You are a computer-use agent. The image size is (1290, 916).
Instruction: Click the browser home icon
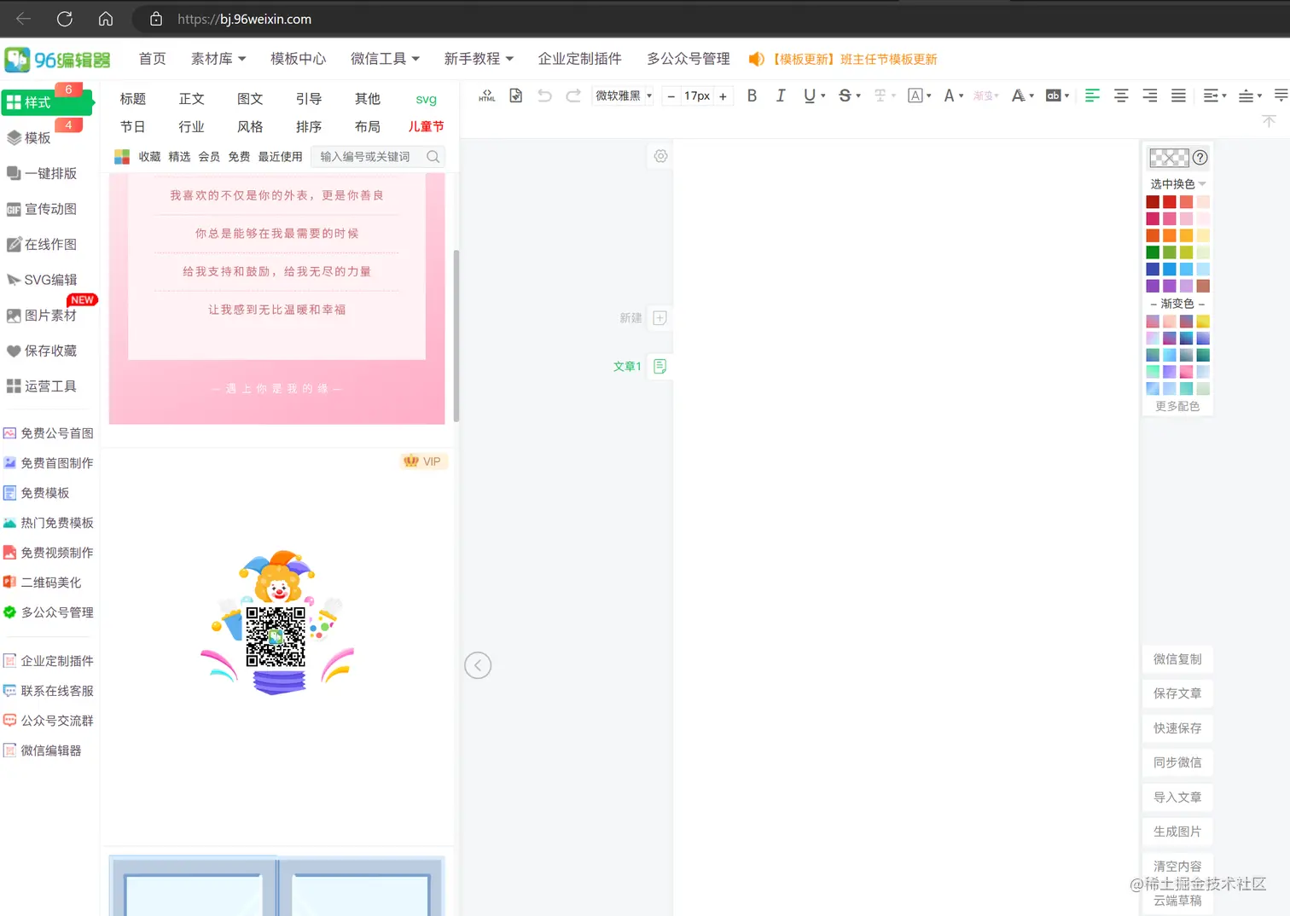(106, 19)
